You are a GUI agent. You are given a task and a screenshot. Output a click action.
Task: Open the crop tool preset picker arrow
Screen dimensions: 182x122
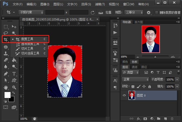tap(14, 12)
